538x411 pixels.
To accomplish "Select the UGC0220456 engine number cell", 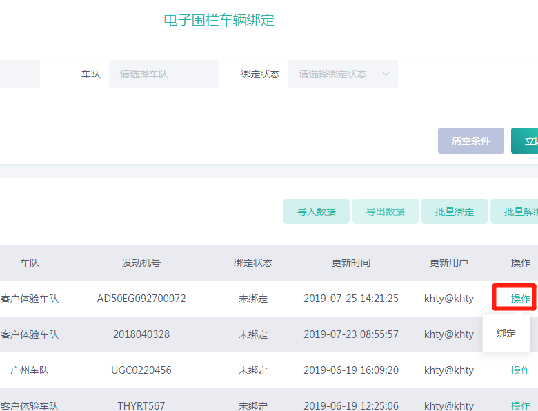I will click(x=141, y=370).
